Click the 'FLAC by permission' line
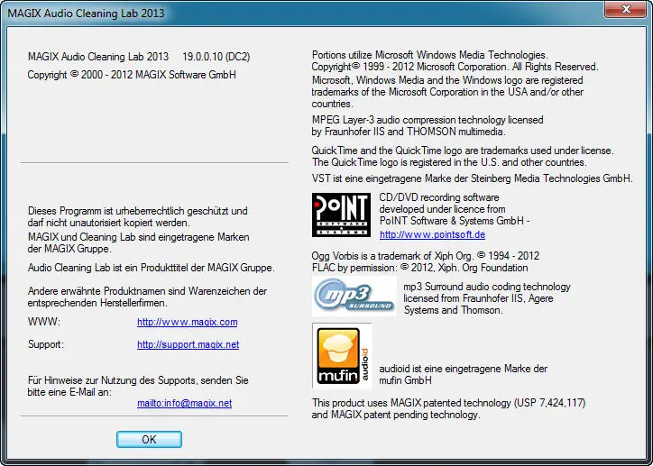Screen dimensions: 653x466 (419, 268)
